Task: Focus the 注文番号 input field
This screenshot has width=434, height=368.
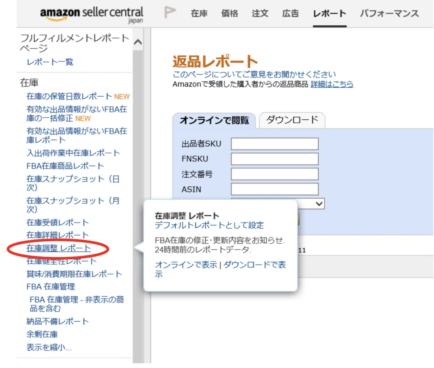Action: pyautogui.click(x=275, y=174)
